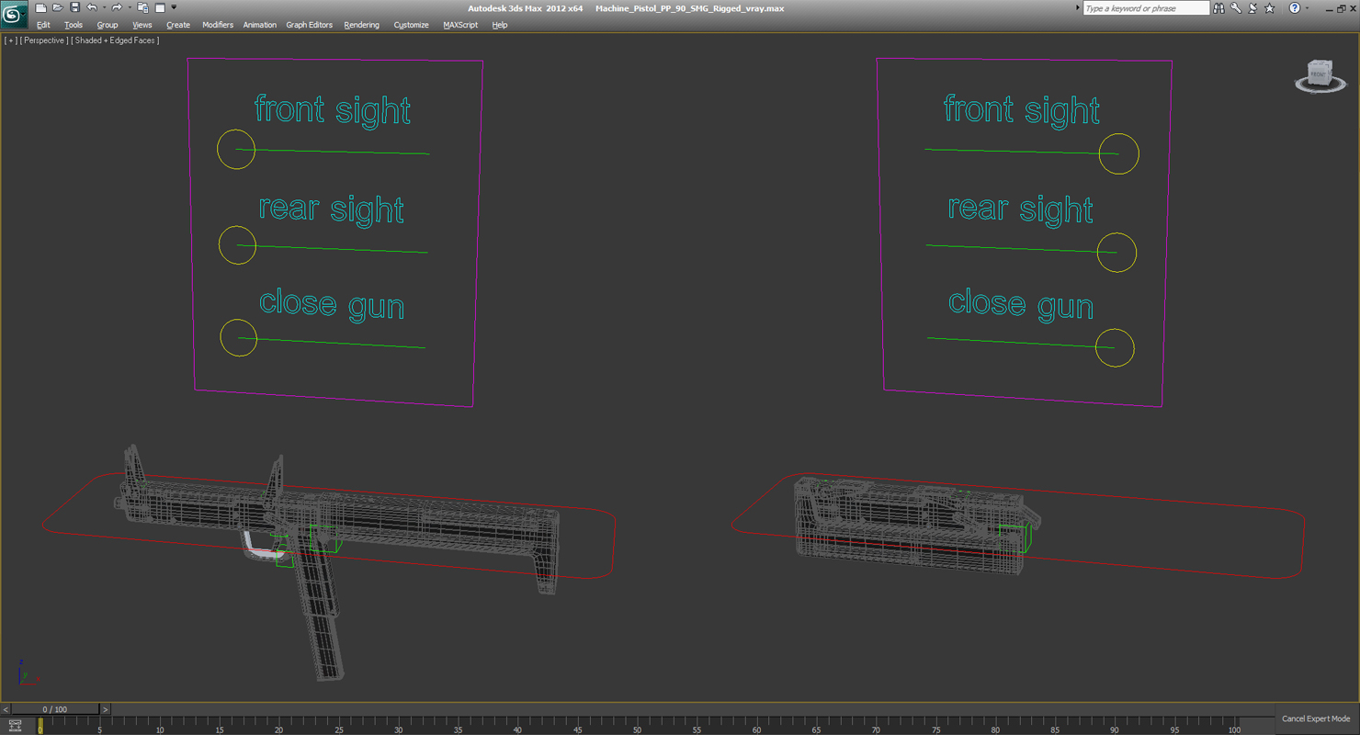The width and height of the screenshot is (1360, 735).
Task: Open the [ + ] viewport general menu
Action: [x=10, y=40]
